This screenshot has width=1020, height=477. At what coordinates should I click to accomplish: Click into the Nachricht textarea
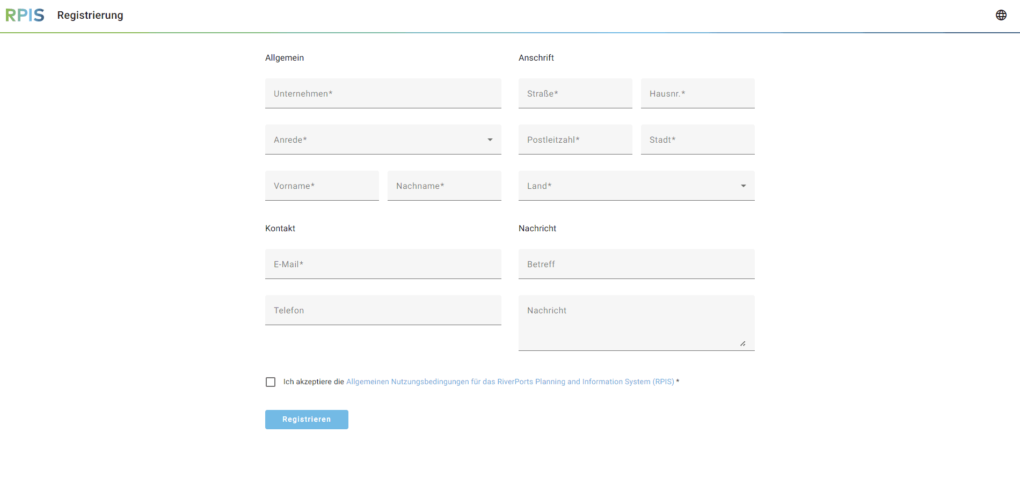(637, 323)
